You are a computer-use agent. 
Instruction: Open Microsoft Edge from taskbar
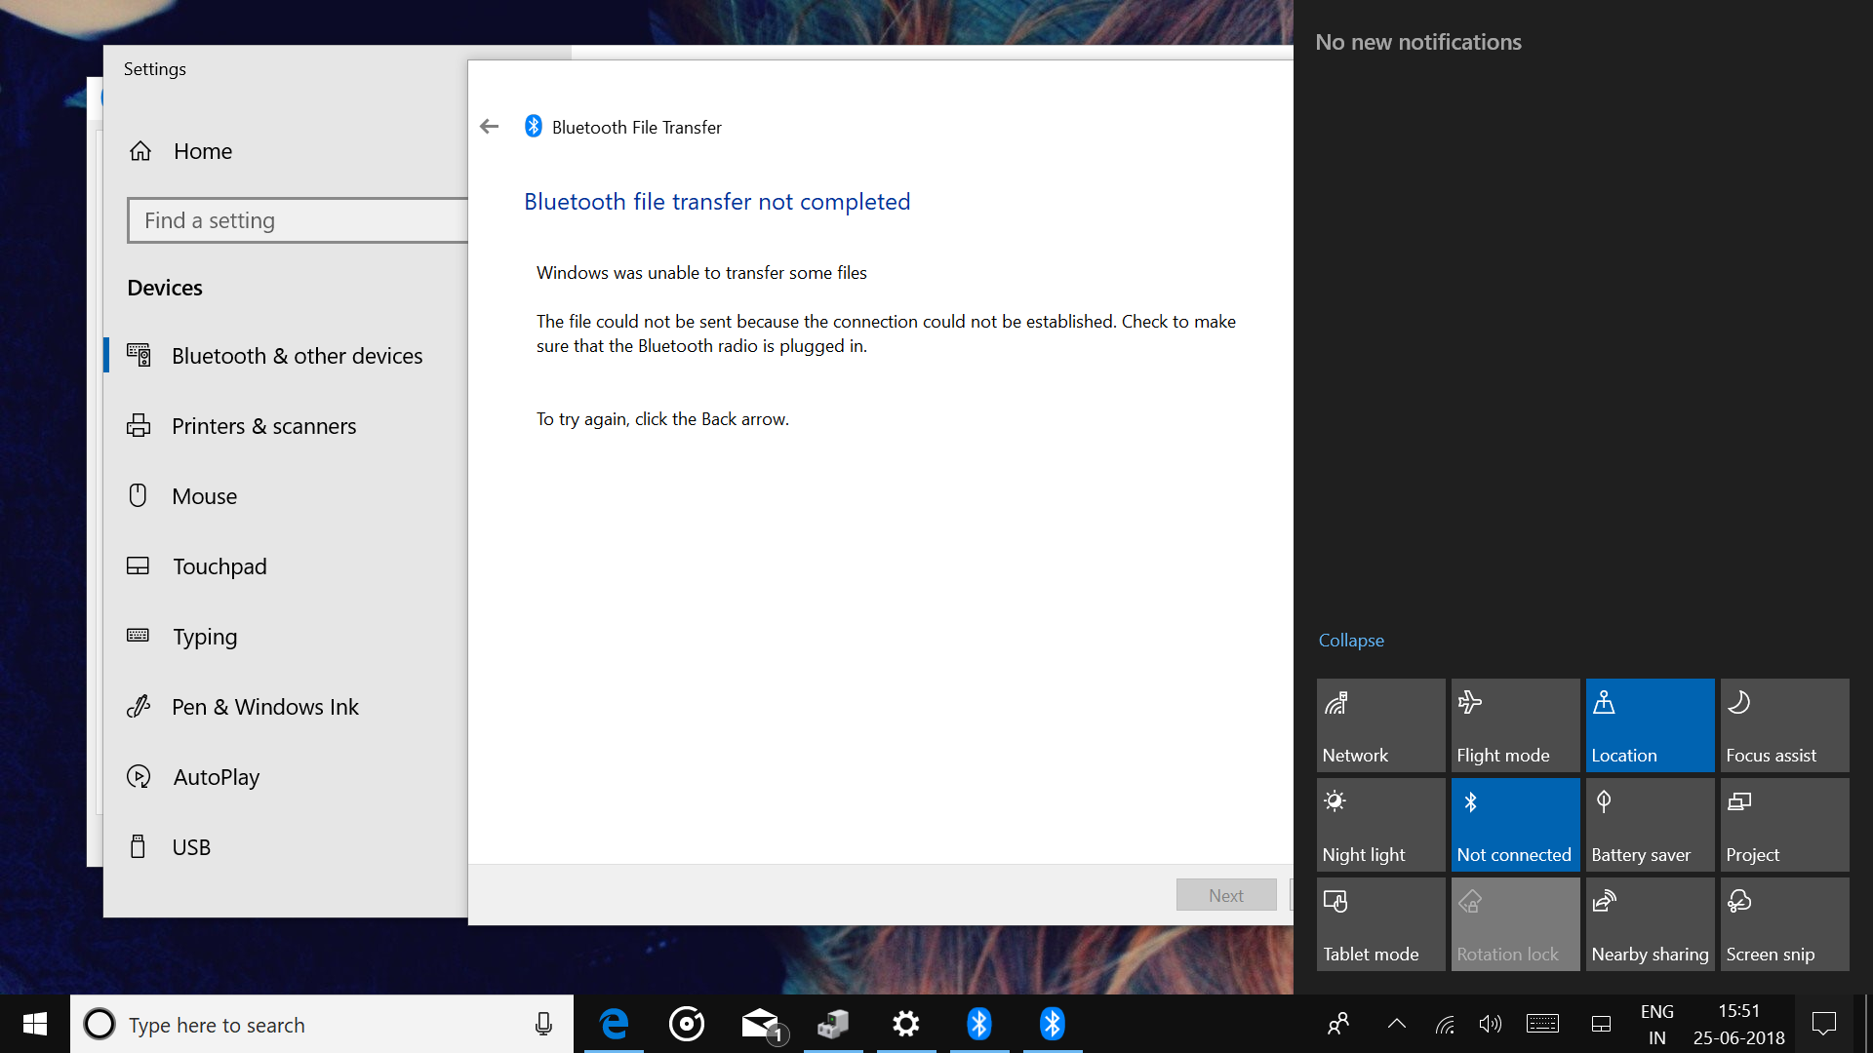(613, 1025)
